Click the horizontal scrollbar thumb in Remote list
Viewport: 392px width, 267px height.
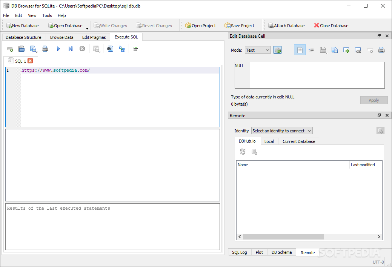283,236
